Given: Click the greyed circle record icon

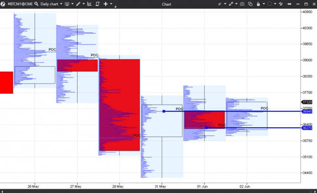Looking at the screenshot, I should pos(269,4).
